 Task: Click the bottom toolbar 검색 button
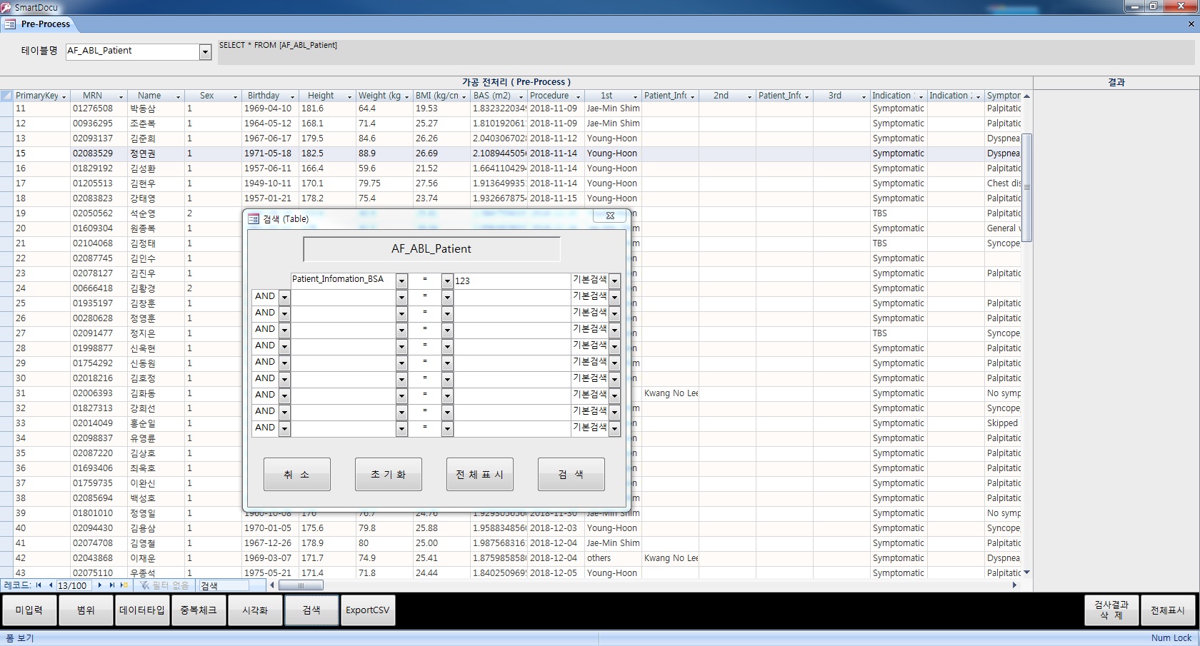pyautogui.click(x=311, y=610)
